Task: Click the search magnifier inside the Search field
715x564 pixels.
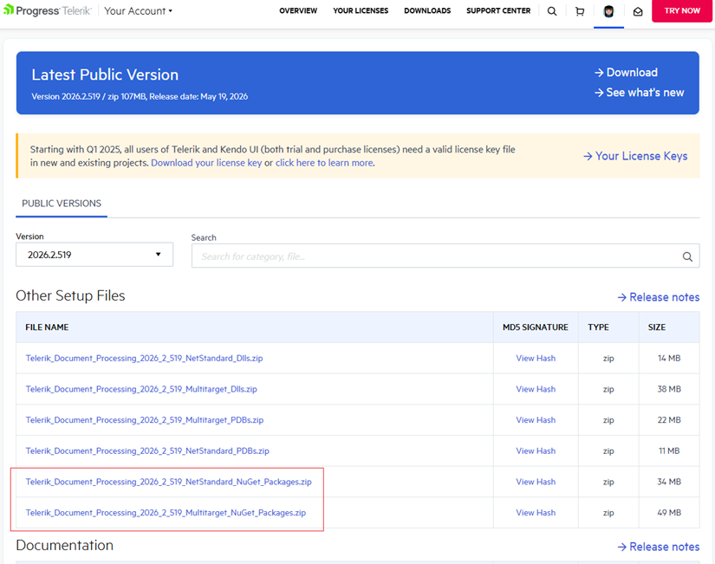Action: point(687,256)
